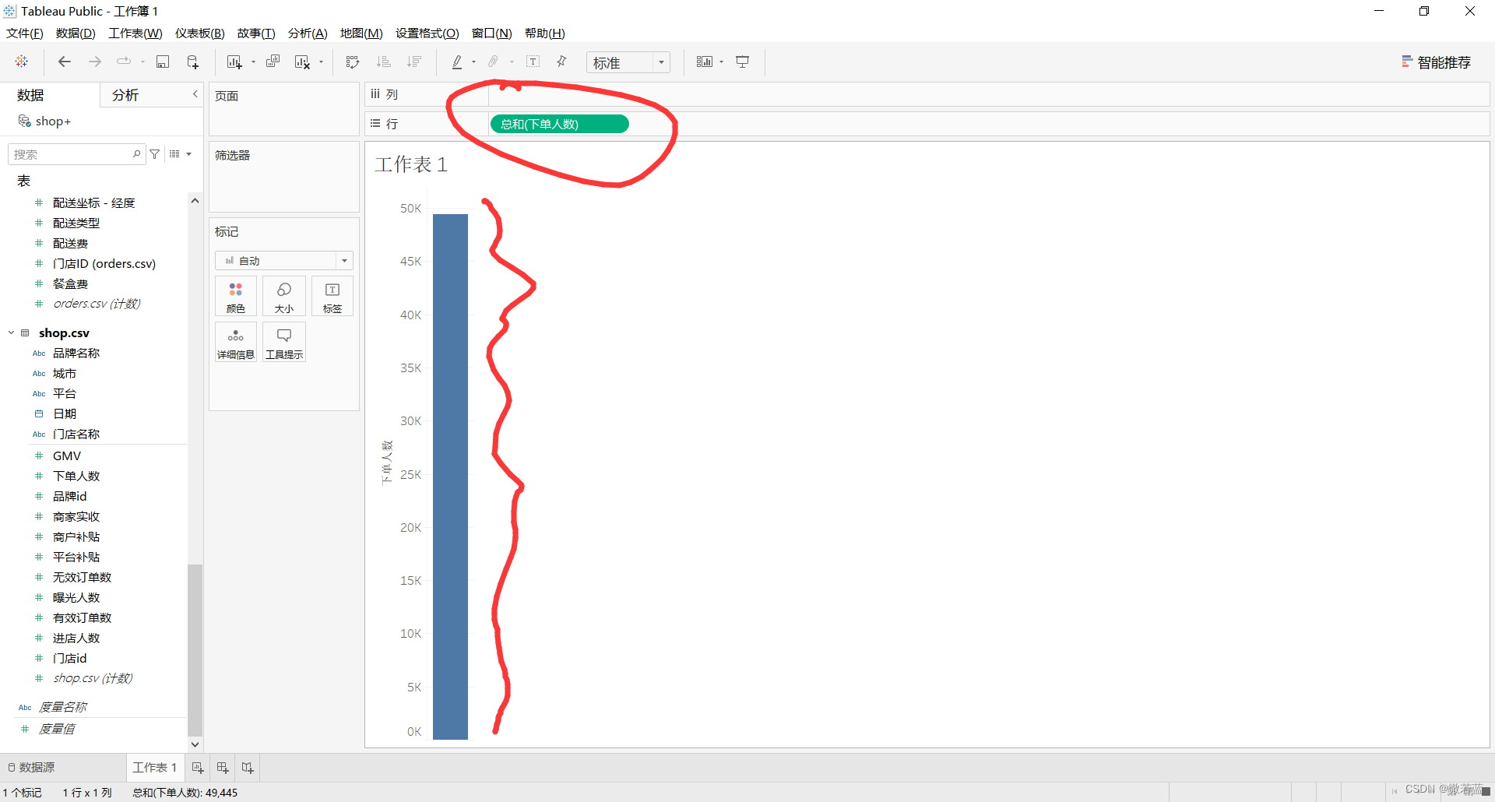Open the Color card in Marks
The width and height of the screenshot is (1495, 802).
tap(236, 297)
